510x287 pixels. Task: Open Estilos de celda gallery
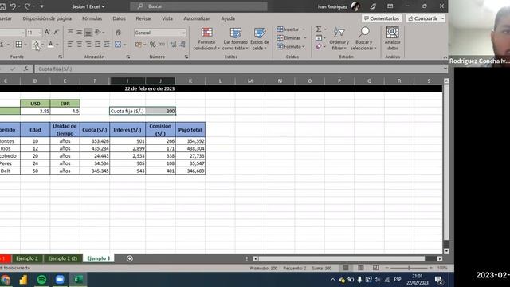point(260,39)
